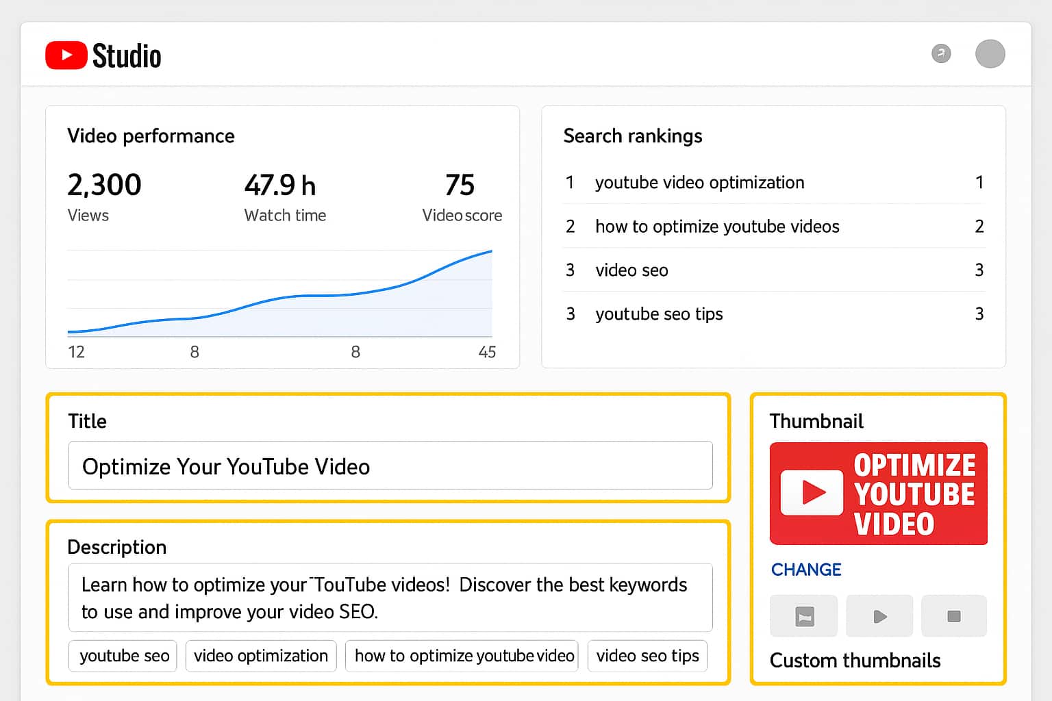Click the video performance line chart
The height and width of the screenshot is (701, 1052).
tap(280, 293)
